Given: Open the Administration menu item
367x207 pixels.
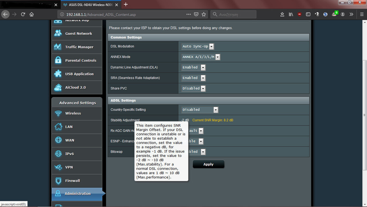Looking at the screenshot, I should 77,194.
